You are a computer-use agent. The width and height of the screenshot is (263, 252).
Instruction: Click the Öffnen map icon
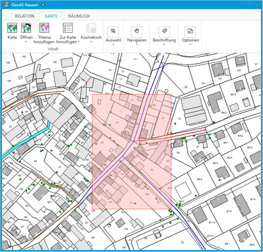26,28
